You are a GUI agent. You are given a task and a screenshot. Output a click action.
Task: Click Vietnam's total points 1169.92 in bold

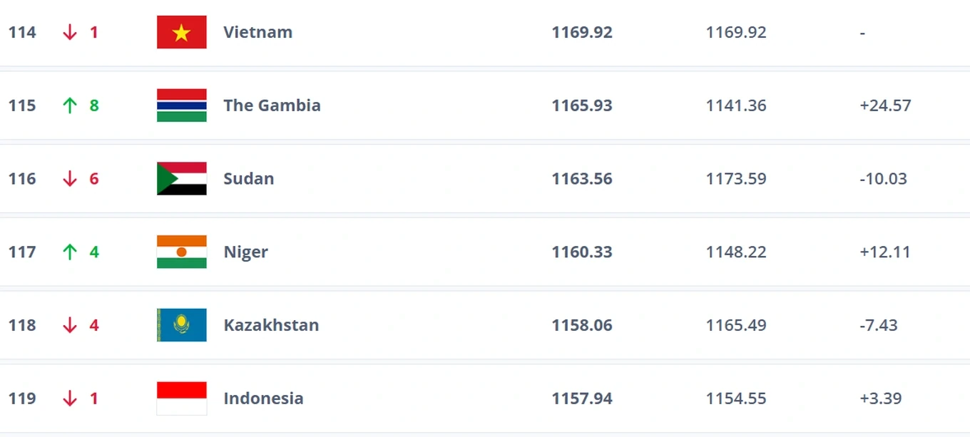(x=582, y=32)
